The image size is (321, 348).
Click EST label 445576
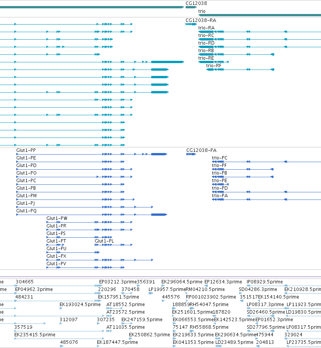(171, 297)
